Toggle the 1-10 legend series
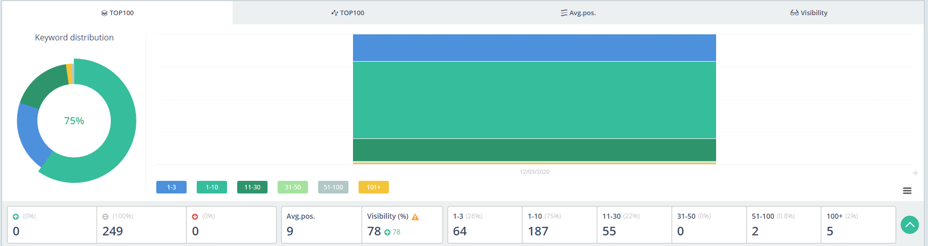 [212, 187]
